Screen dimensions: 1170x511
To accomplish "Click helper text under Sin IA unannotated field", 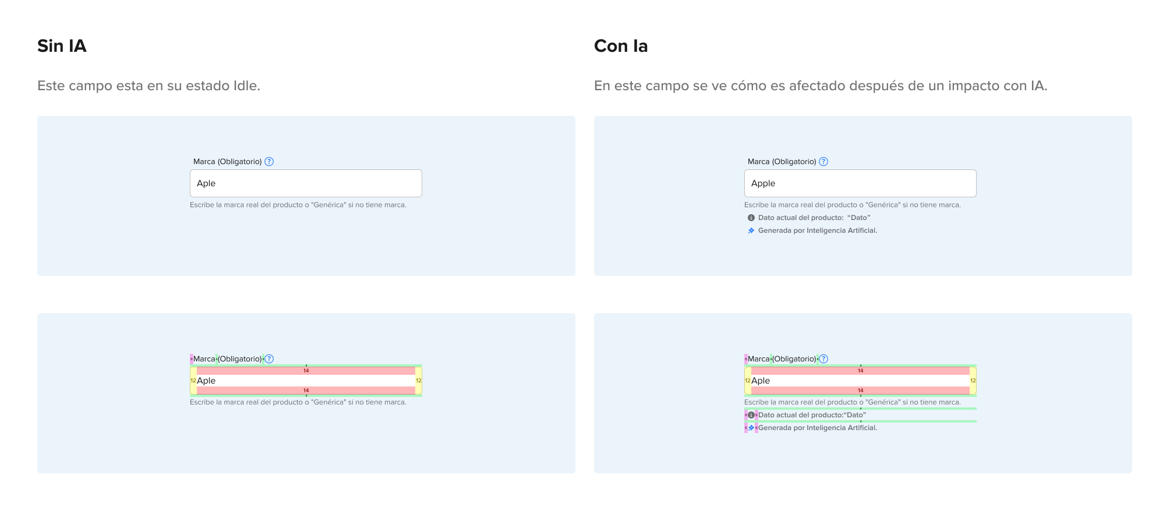I will pyautogui.click(x=298, y=205).
